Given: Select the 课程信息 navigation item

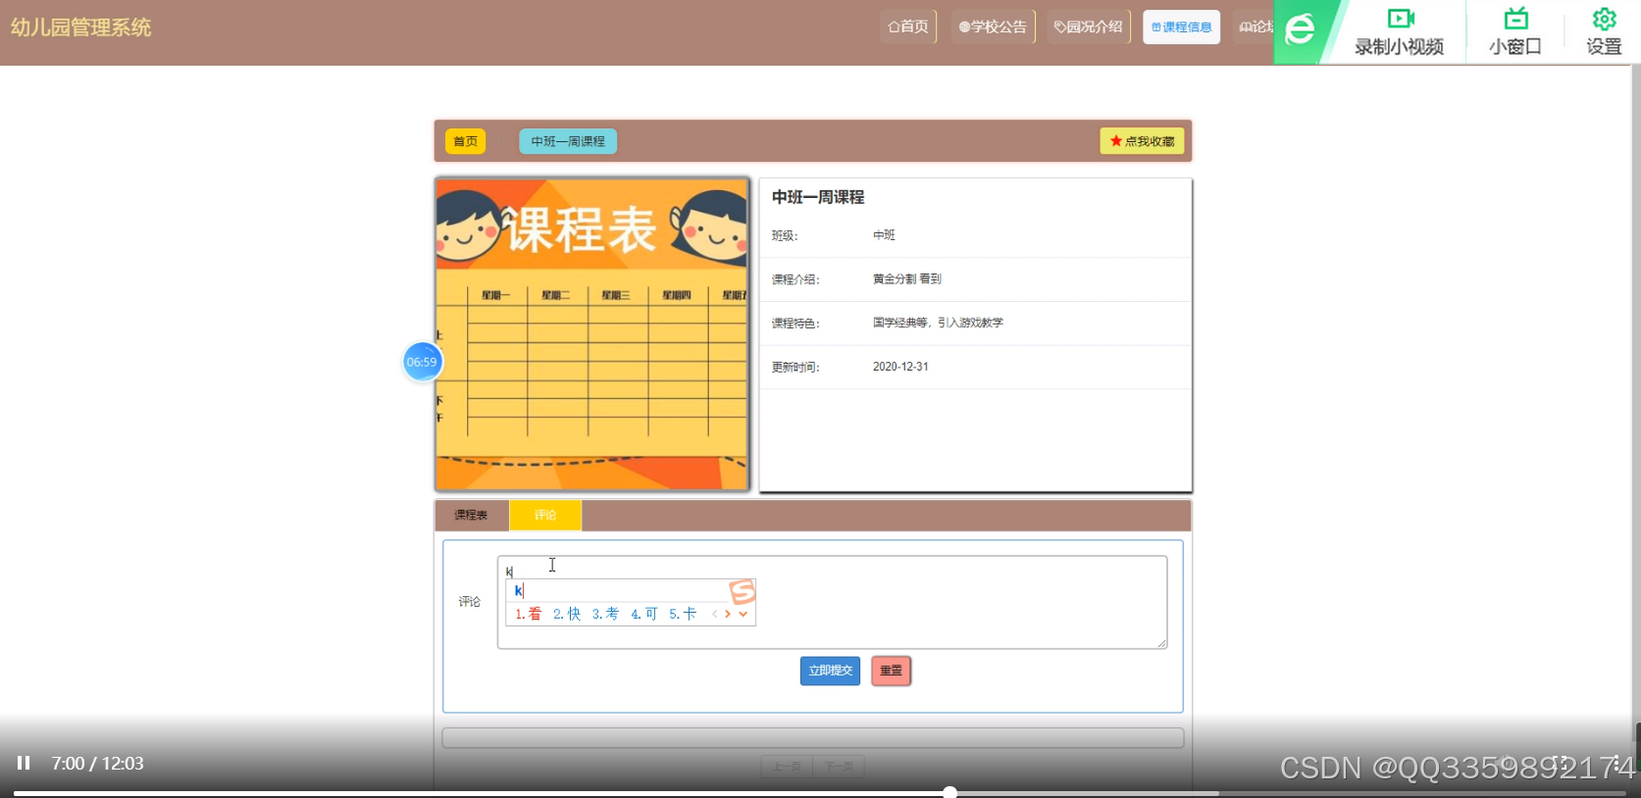Looking at the screenshot, I should click(1181, 26).
